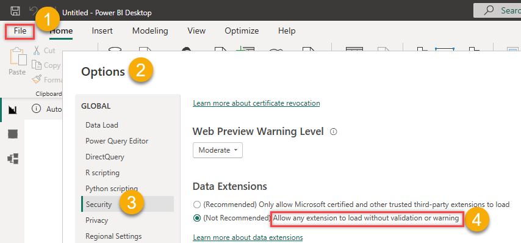Go to the Optimize ribbon tab
Viewport: 521px width, 243px height.
tap(242, 31)
